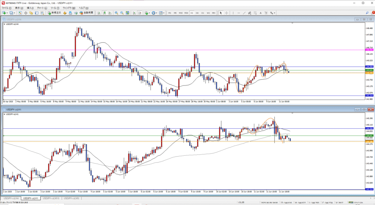Draw a vertical line tool
Image resolution: width=375 pixels, height=205 pixels.
[x=234, y=13]
